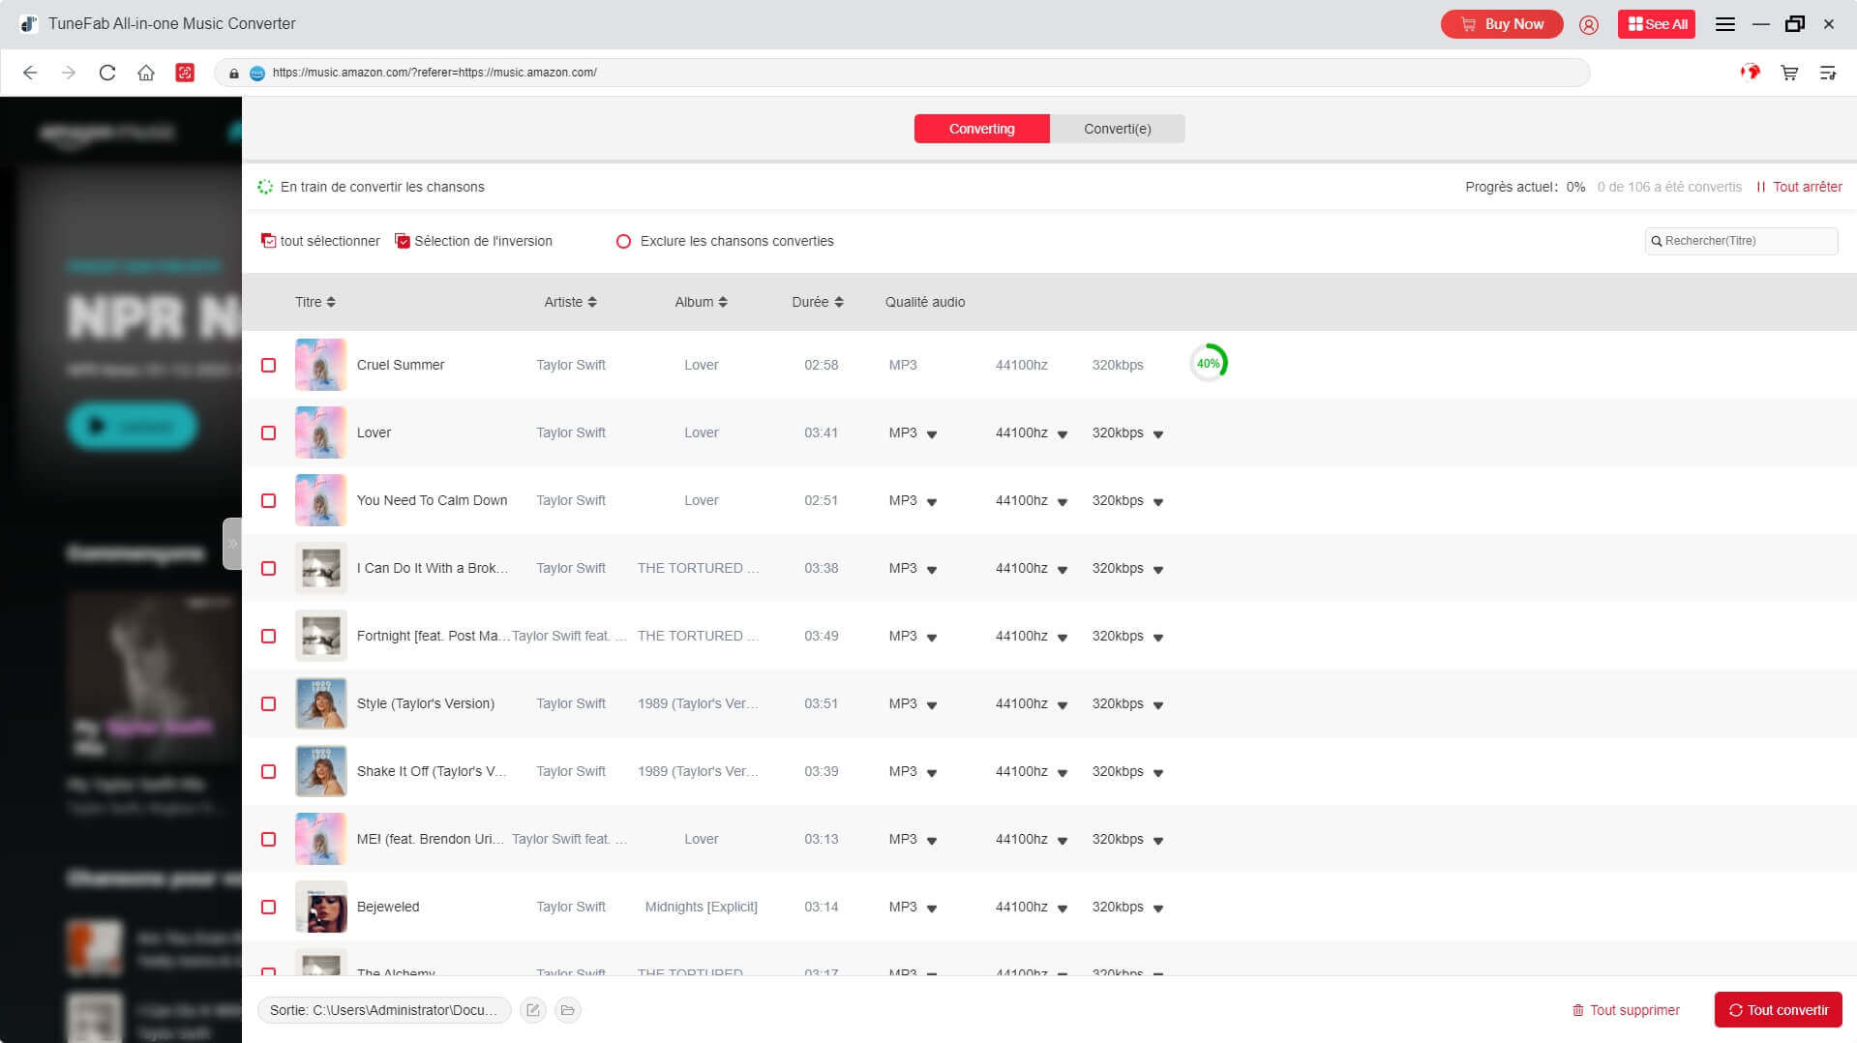Open the playlist queue icon
Screen dimensions: 1857x1043
click(x=1828, y=73)
